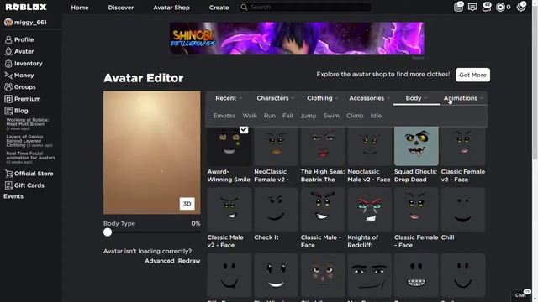This screenshot has height=302, width=538.
Task: Open the Avatar sidebar icon
Action: (8, 51)
